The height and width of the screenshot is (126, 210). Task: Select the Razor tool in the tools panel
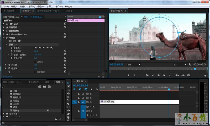pos(68,103)
